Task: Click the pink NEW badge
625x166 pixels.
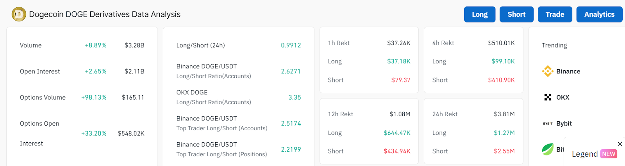Action: coord(609,154)
